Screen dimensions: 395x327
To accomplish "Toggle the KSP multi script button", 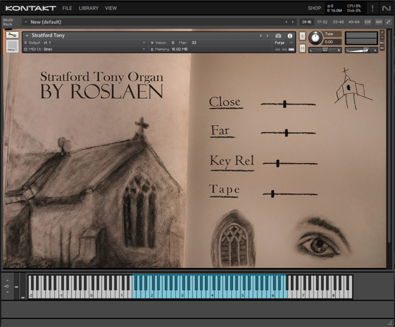I will tap(368, 22).
